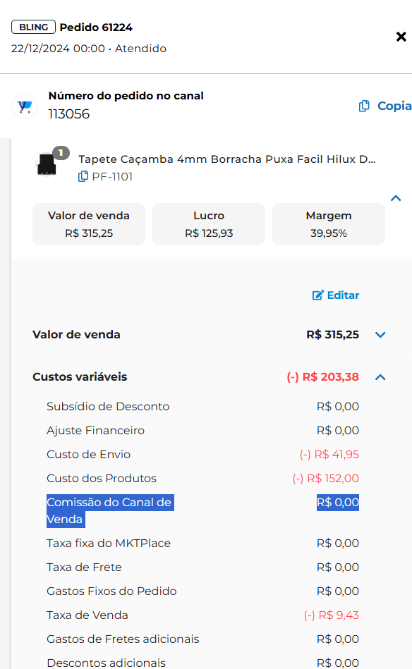Screen dimensions: 412x669
Task: Click the BLING badge label
Action: click(33, 27)
